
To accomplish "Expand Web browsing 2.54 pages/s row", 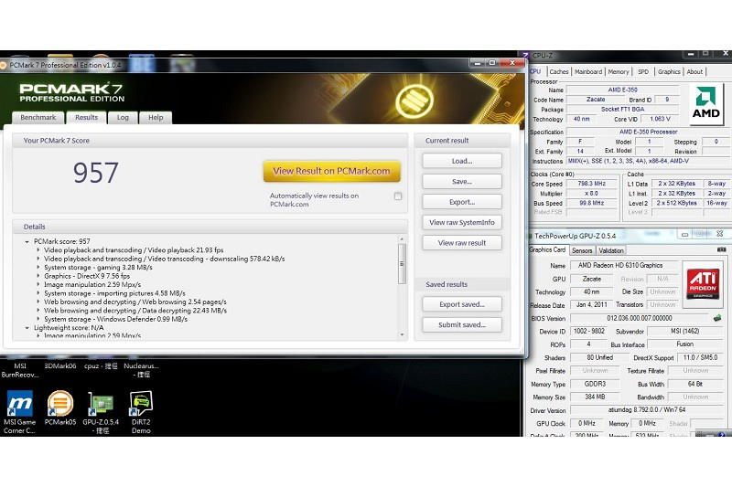I will click(x=38, y=302).
